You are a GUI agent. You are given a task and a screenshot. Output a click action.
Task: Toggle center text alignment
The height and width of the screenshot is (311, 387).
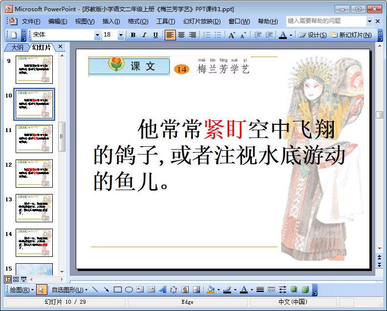pyautogui.click(x=181, y=35)
